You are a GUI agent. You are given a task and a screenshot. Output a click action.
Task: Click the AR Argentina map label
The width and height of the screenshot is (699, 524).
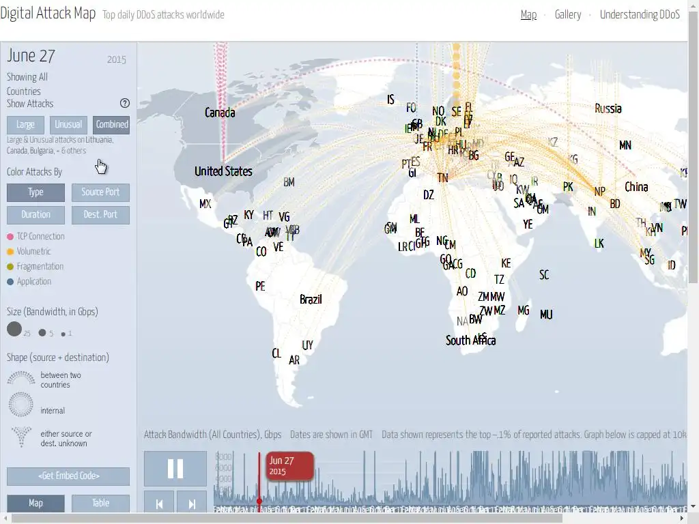click(294, 360)
